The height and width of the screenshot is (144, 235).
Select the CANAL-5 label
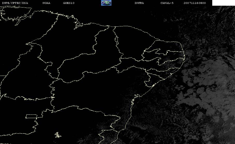[167, 3]
